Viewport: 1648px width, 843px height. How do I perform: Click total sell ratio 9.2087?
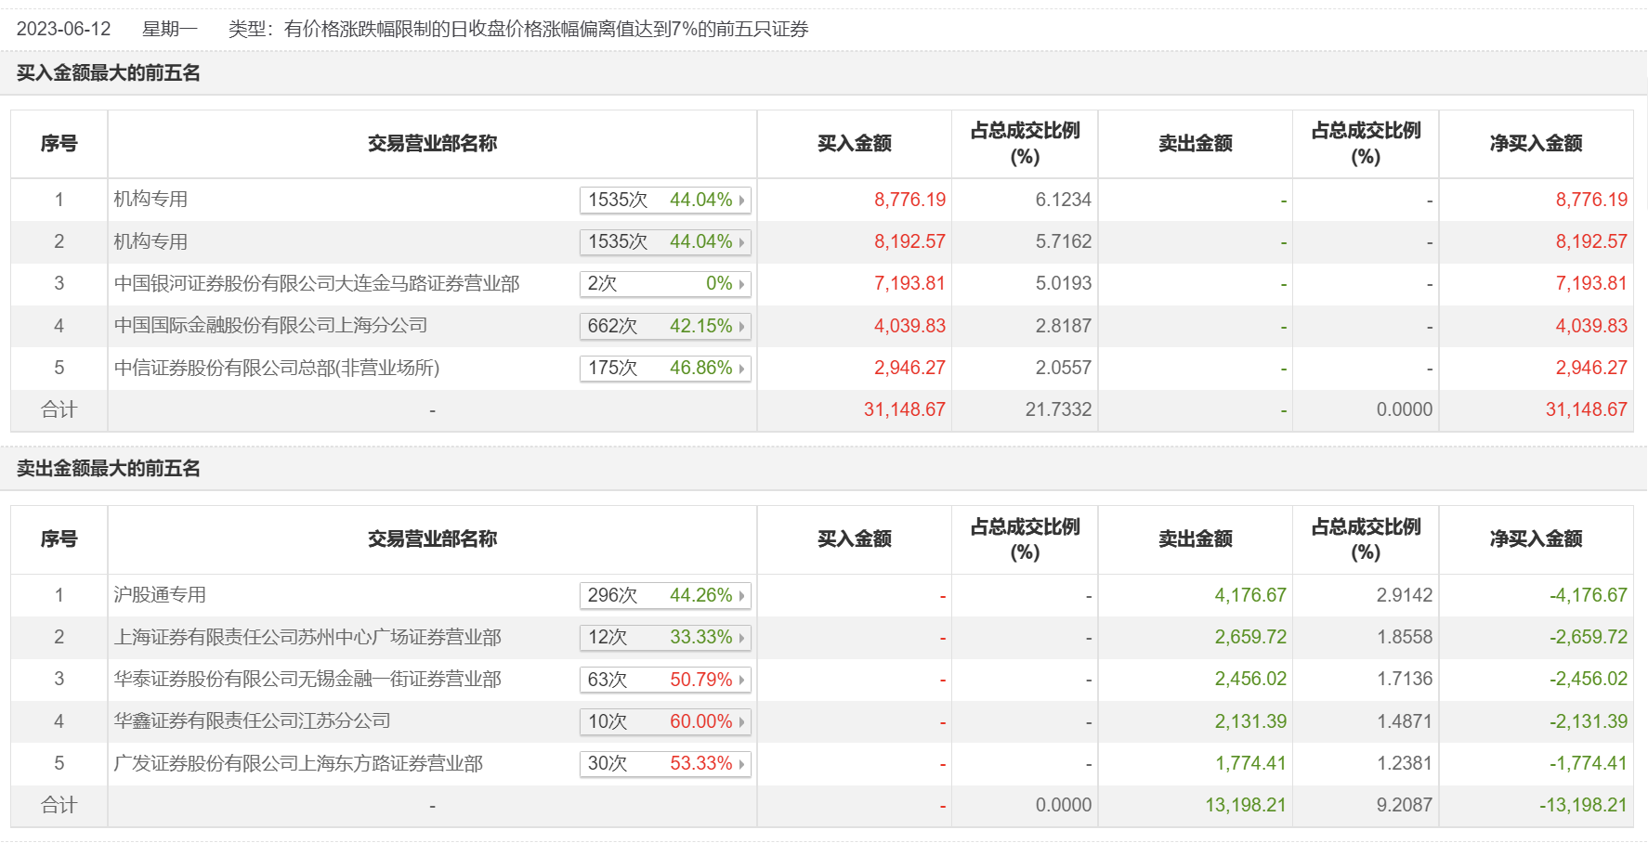(1405, 805)
